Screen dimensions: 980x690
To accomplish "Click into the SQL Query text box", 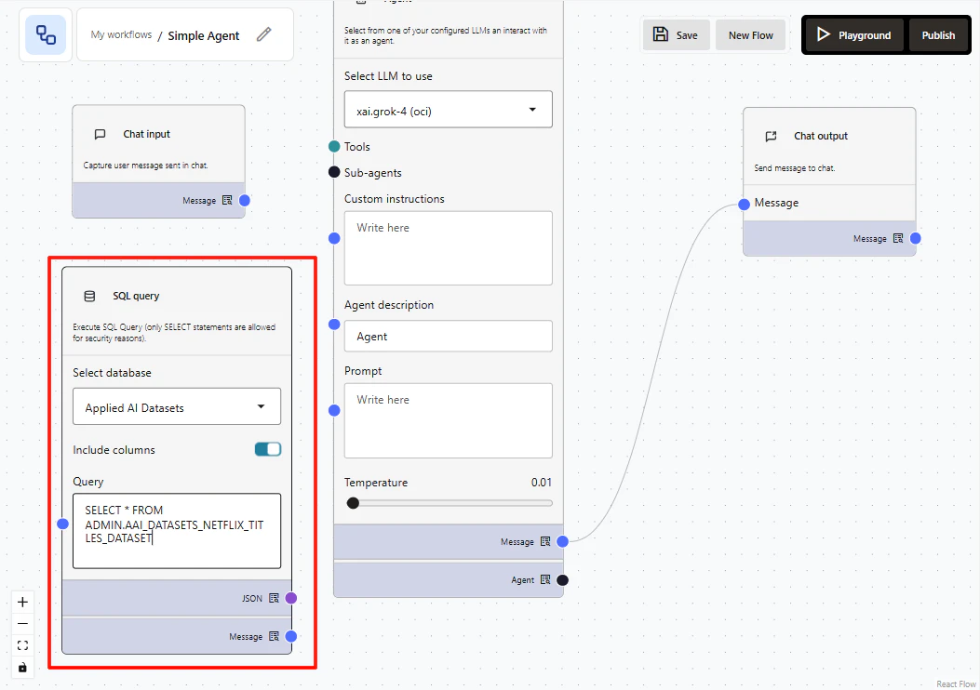I will [177, 531].
